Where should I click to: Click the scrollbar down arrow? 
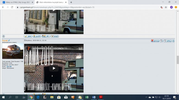click(178, 93)
